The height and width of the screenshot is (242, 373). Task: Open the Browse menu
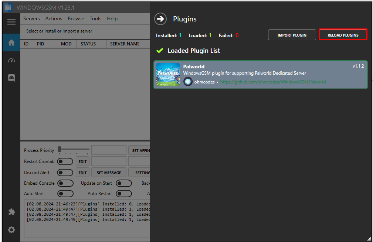(x=76, y=18)
